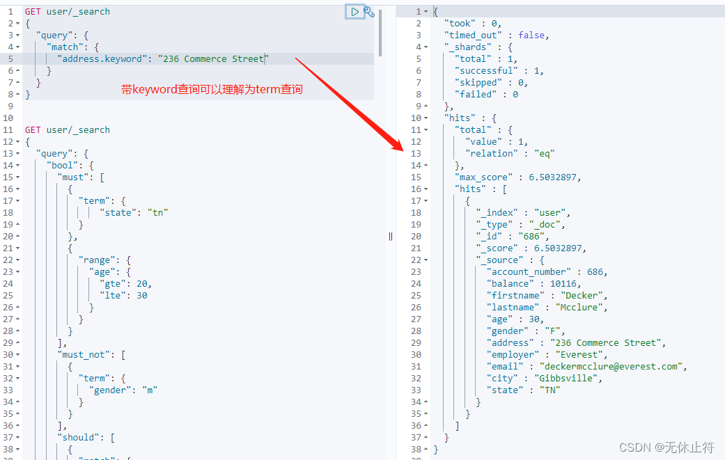Click the "state" : "TN" response line
Image resolution: width=725 pixels, height=460 pixels.
pyautogui.click(x=523, y=390)
